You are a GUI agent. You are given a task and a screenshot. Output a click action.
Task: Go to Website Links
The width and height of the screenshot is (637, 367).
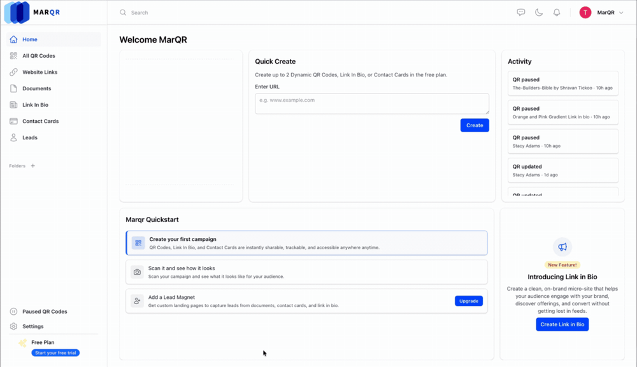(54, 72)
